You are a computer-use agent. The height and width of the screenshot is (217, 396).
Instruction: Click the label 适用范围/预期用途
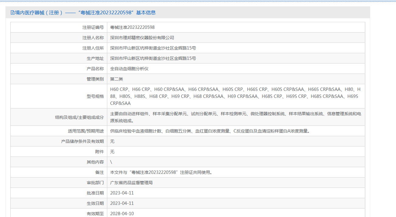tap(86, 131)
